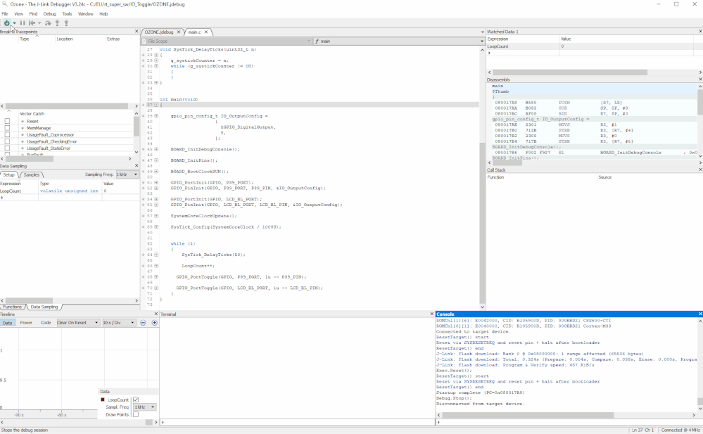
Task: Open the main function selector dropdown
Action: click(399, 42)
